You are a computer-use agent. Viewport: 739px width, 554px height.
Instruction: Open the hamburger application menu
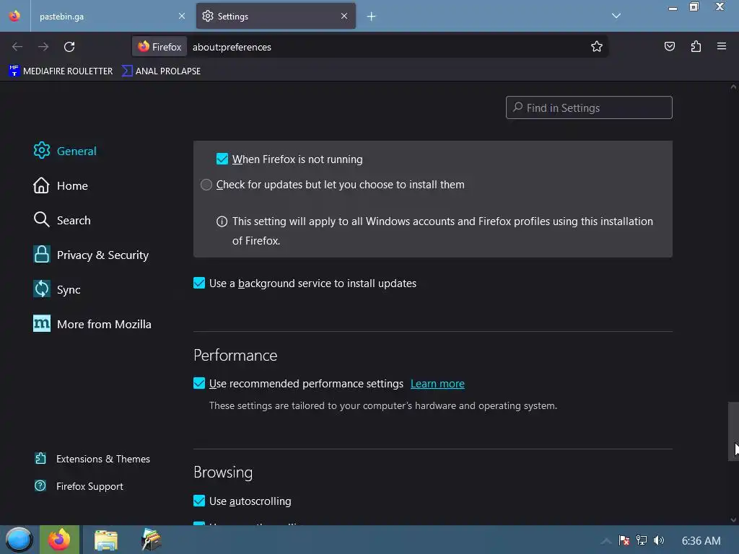pyautogui.click(x=722, y=46)
